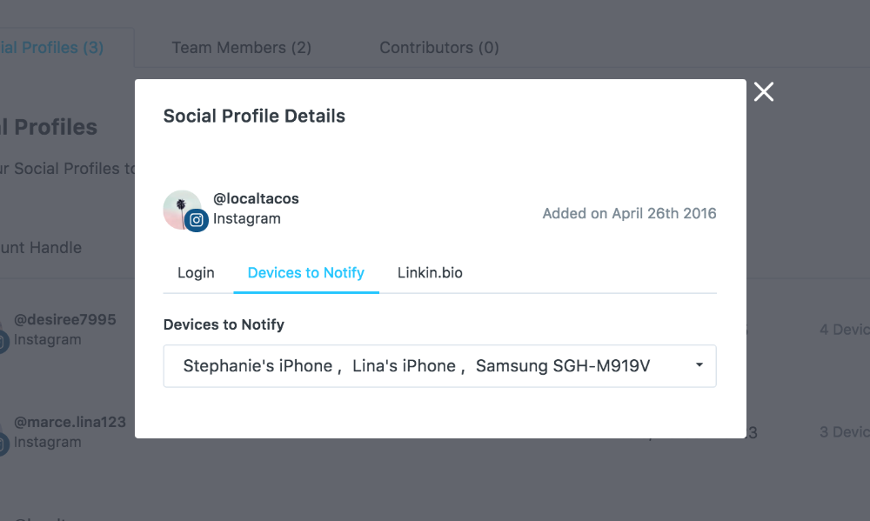This screenshot has height=521, width=870.
Task: Click the Instagram icon beside @marce.lina123
Action: [3, 444]
